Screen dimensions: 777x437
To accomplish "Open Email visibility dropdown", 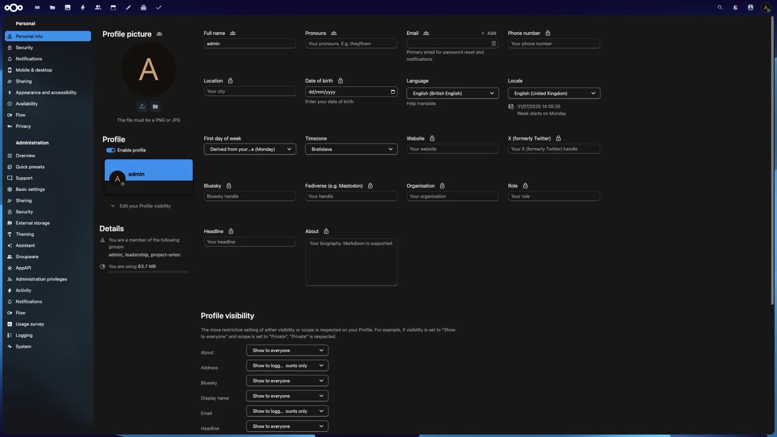I will [x=287, y=411].
